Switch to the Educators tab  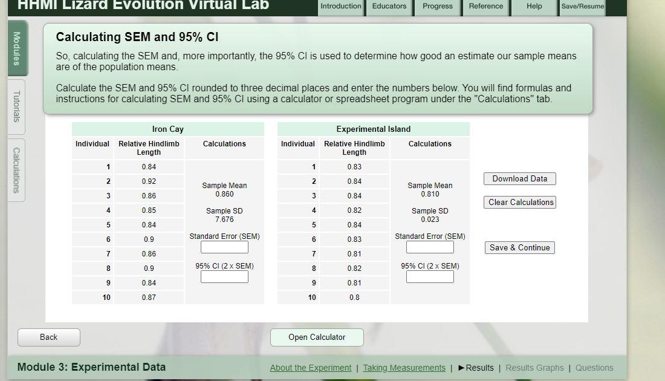click(389, 7)
